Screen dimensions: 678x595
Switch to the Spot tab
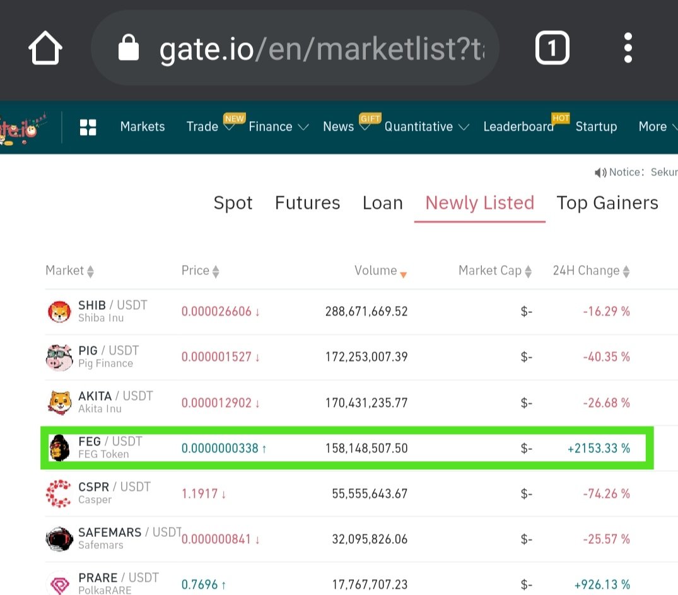233,203
